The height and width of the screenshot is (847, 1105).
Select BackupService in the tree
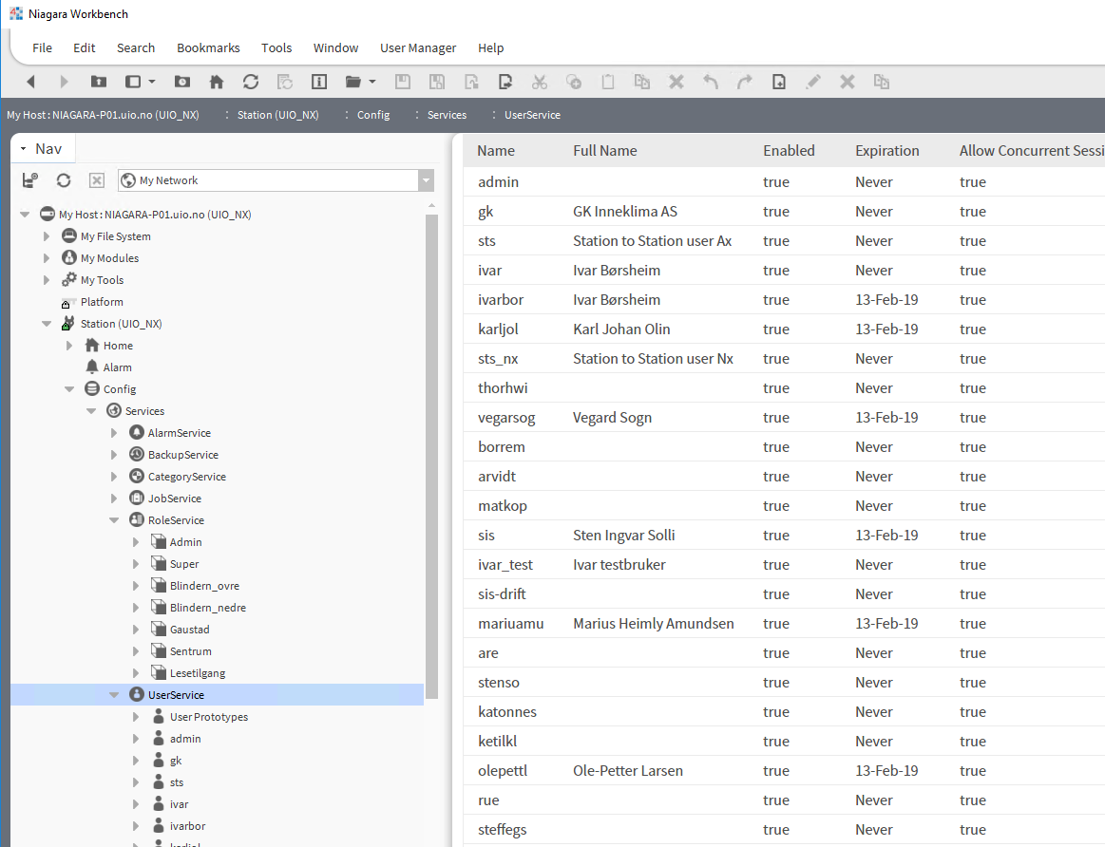pos(183,455)
